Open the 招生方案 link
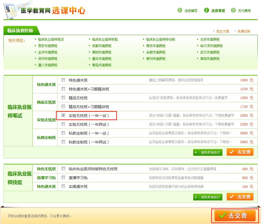The image size is (262, 224). 223,31
